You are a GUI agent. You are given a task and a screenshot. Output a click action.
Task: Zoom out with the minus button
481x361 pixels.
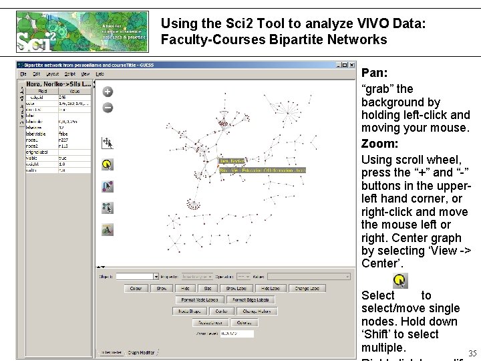[x=108, y=108]
